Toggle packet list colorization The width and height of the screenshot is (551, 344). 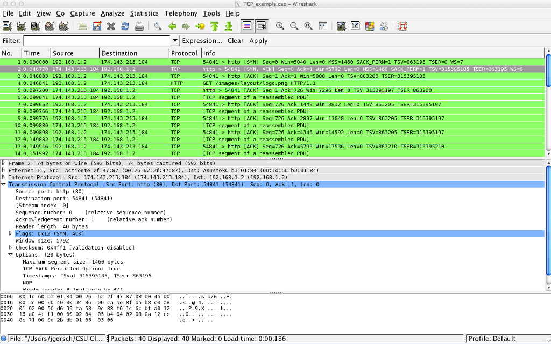click(248, 26)
